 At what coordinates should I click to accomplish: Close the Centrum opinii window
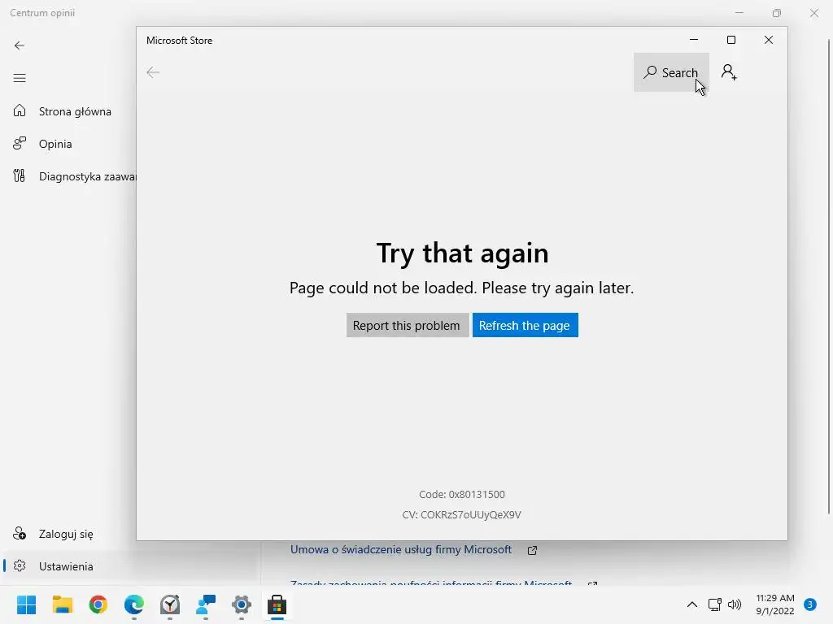click(813, 13)
